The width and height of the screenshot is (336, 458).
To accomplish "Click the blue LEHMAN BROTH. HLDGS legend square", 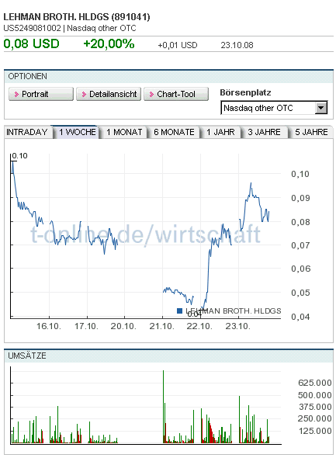I will click(180, 311).
